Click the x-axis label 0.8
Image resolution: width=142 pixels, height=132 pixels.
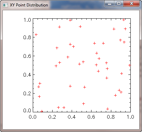pyautogui.click(x=111, y=117)
